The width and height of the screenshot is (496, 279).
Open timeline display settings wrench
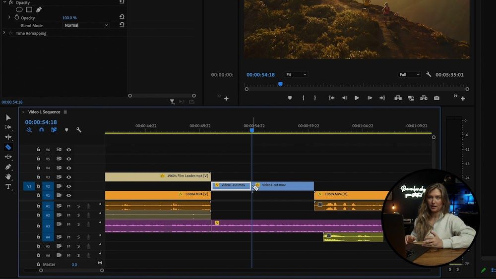coord(79,130)
